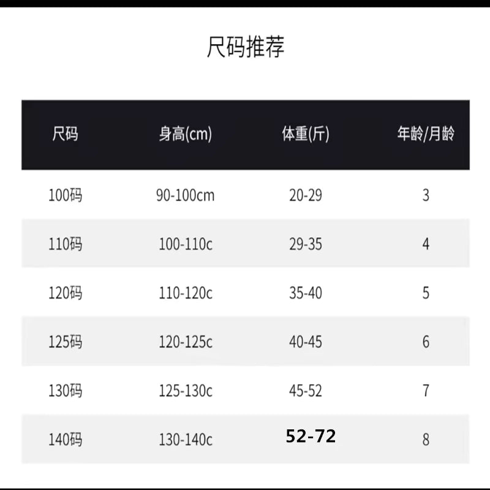Click the 尺码推荐 title
The width and height of the screenshot is (490, 490).
click(x=246, y=47)
